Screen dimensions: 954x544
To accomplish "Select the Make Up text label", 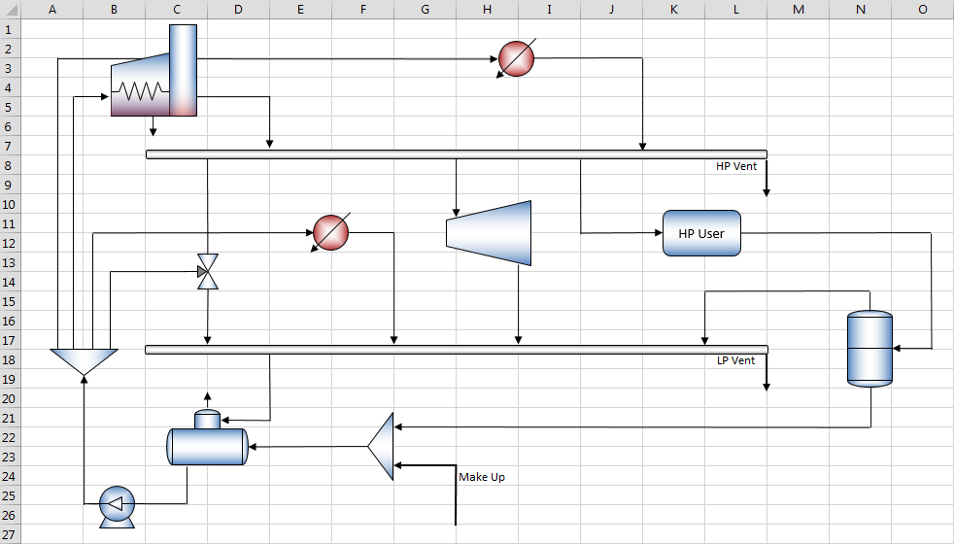I will pos(482,477).
